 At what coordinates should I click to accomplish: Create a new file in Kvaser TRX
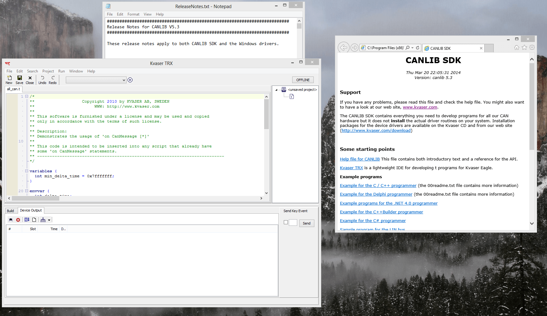[x=9, y=80]
